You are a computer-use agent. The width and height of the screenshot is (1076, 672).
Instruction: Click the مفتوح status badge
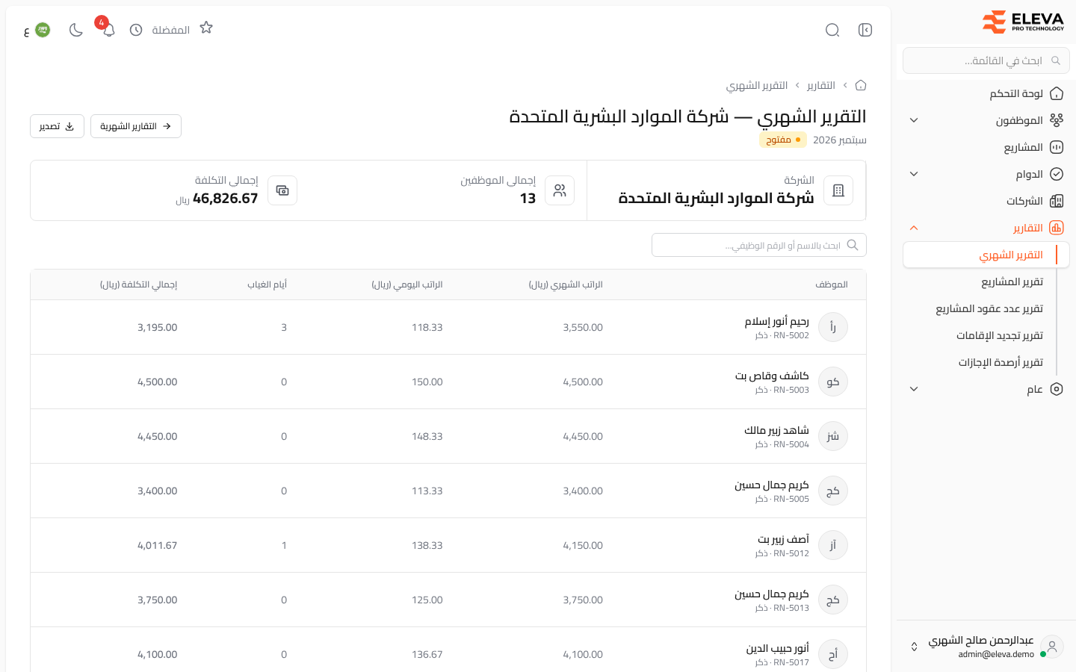point(783,140)
